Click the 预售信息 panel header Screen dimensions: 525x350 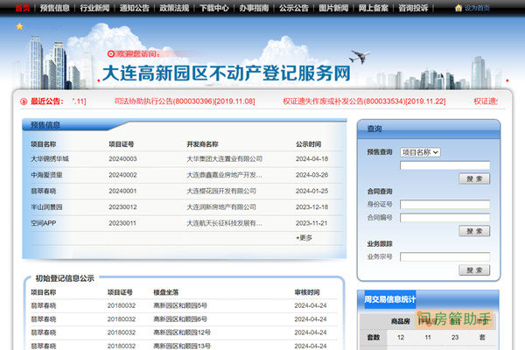click(x=45, y=125)
